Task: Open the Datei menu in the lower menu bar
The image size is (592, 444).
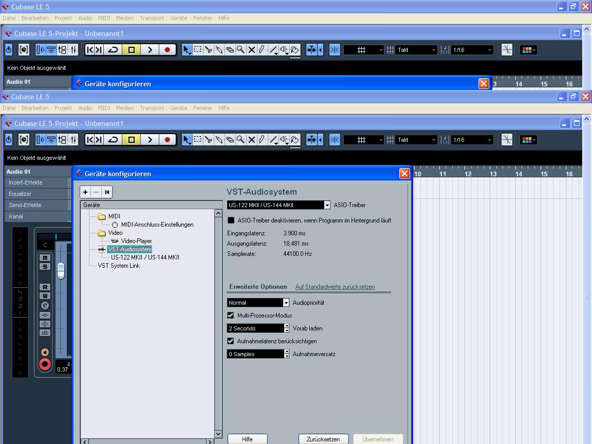Action: pyautogui.click(x=9, y=108)
